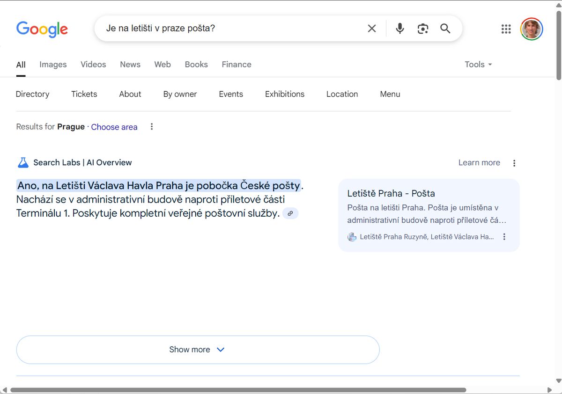This screenshot has width=562, height=394.
Task: Start voice search with microphone icon
Action: point(399,29)
